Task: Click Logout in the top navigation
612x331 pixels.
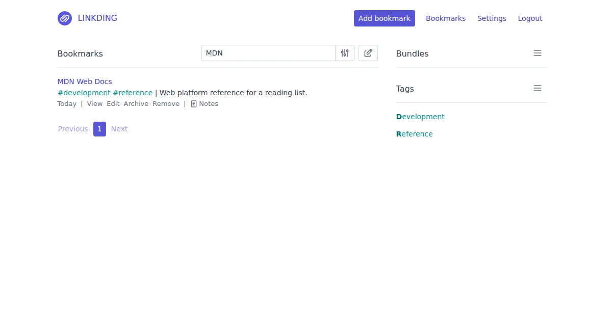Action: point(530,18)
